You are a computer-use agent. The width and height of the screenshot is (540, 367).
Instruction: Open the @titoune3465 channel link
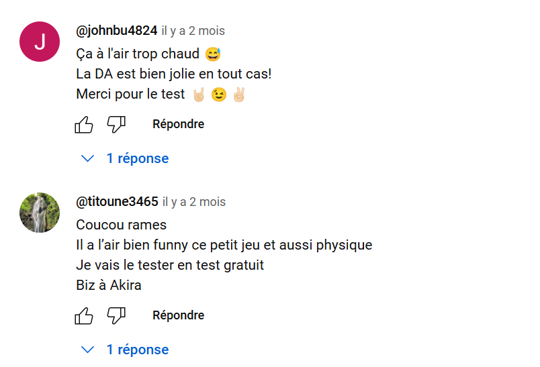click(117, 201)
